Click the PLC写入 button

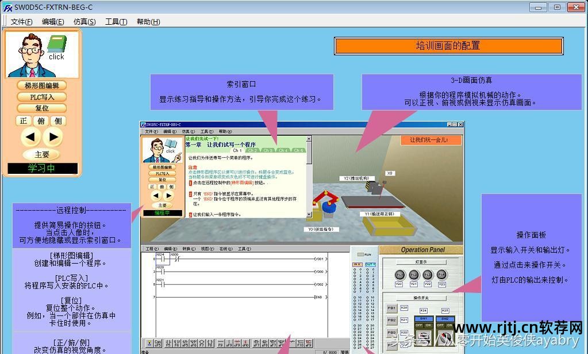pos(41,96)
